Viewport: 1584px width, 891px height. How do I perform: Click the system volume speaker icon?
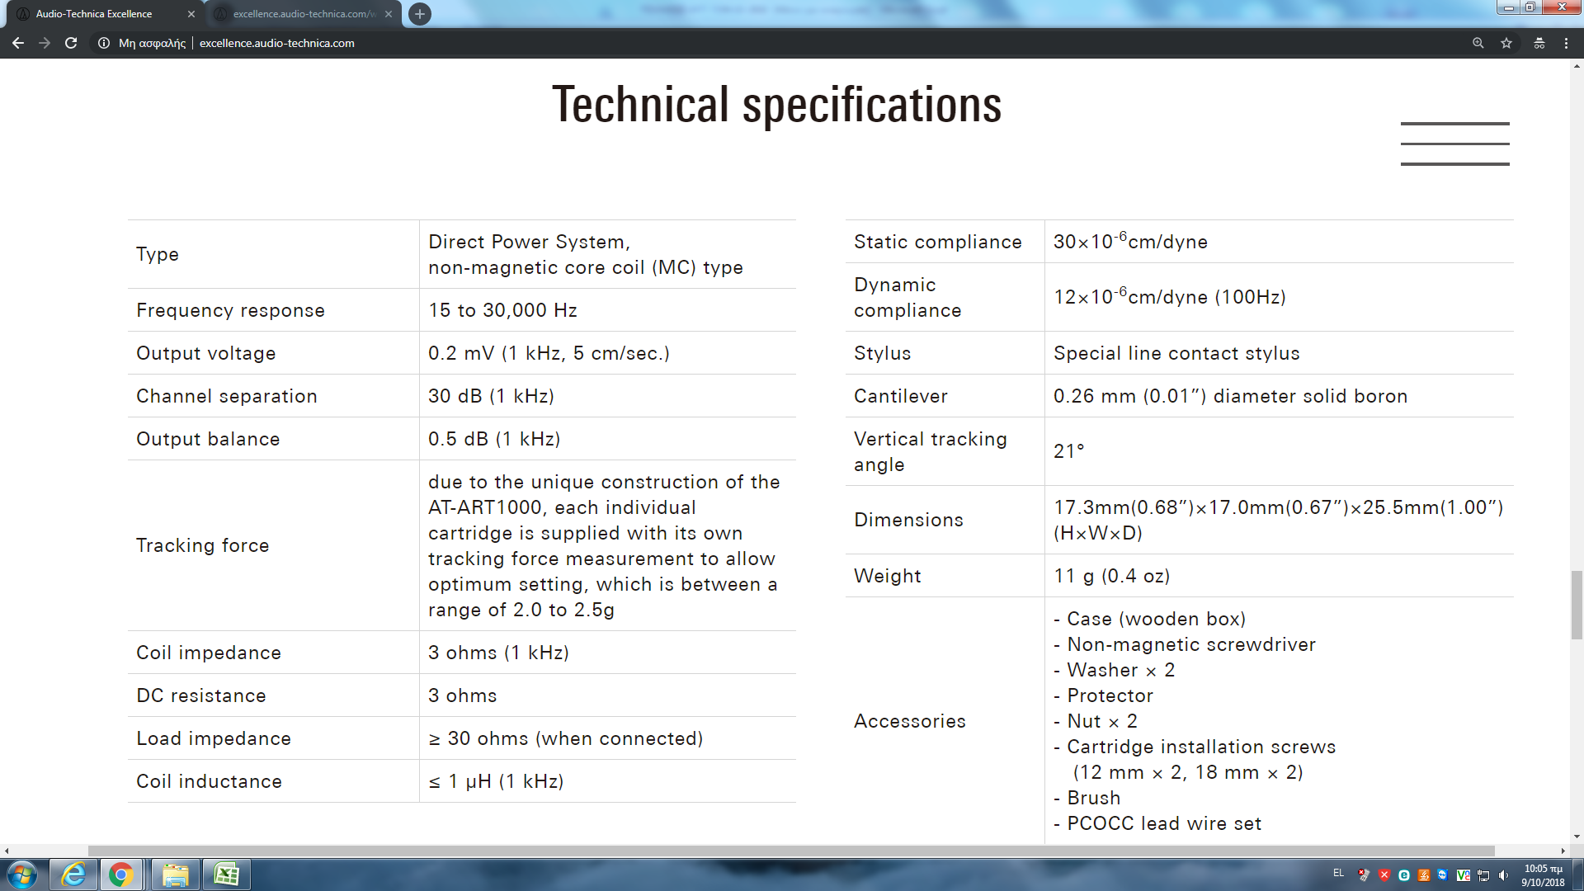(1503, 875)
